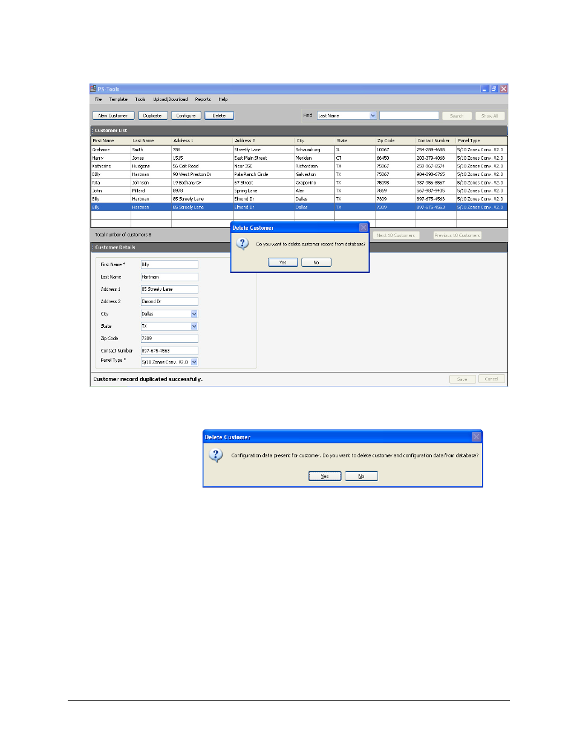Screen dimensions: 577x747
Task: Sort by City column header
Action: (x=315, y=140)
